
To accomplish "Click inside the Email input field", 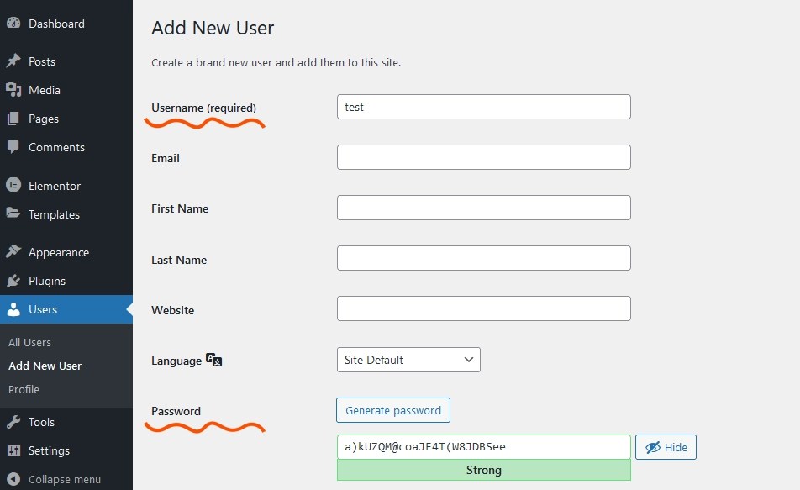I will coord(483,156).
